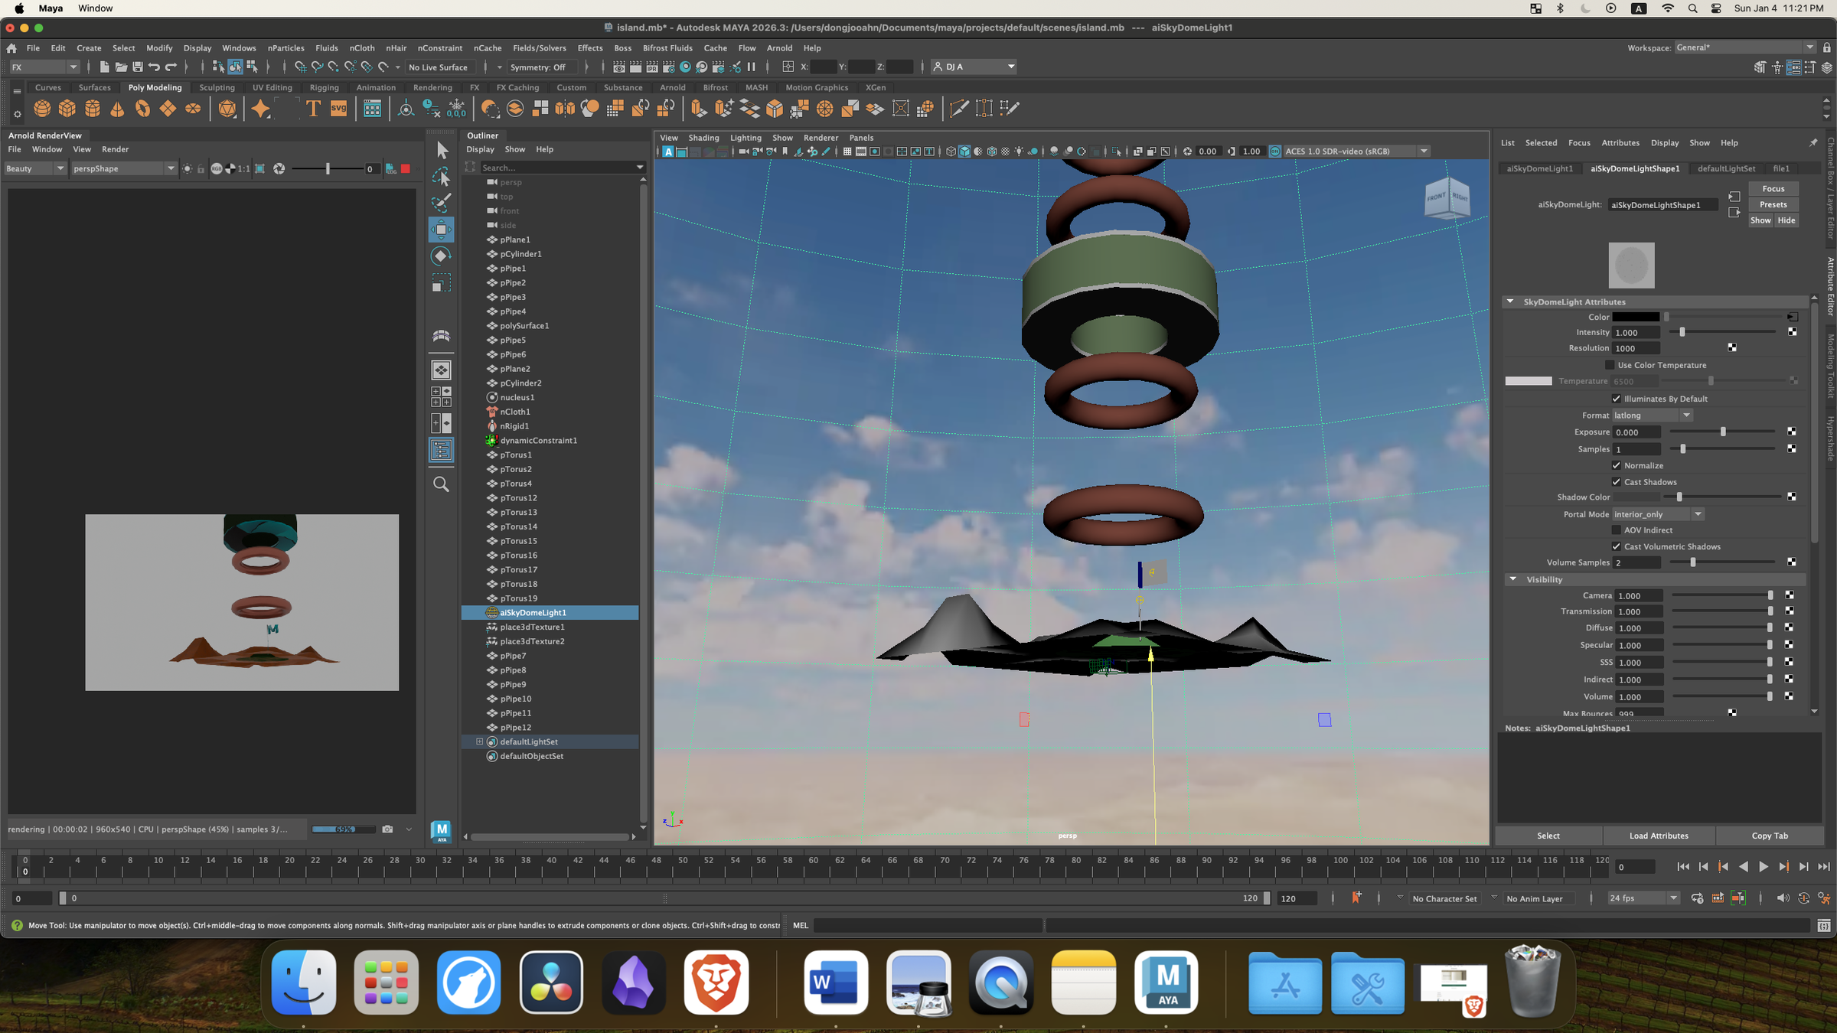Click the black Color swatch
1837x1033 pixels.
(1636, 317)
